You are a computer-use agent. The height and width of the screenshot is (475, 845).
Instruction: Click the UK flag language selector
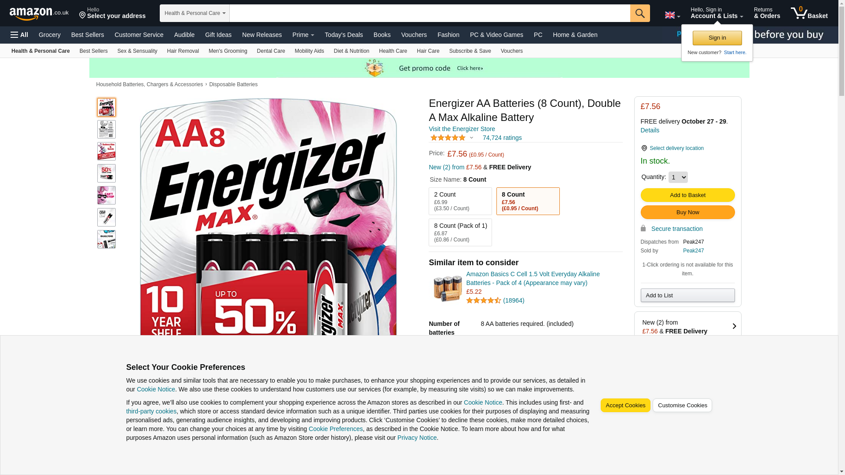[672, 15]
